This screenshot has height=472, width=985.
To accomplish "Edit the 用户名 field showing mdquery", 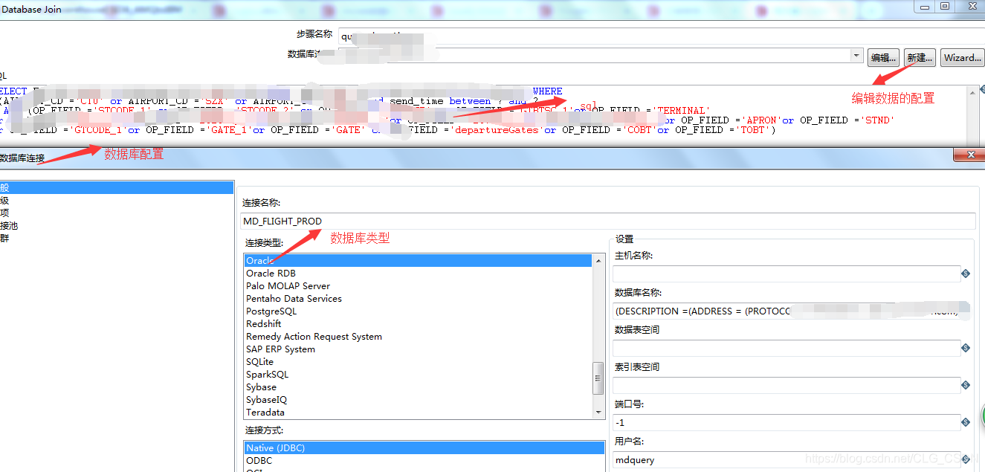I will point(787,459).
